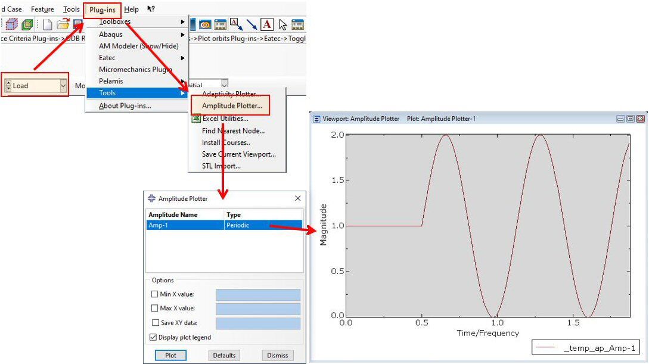Click the Max X value input field

pos(258,309)
